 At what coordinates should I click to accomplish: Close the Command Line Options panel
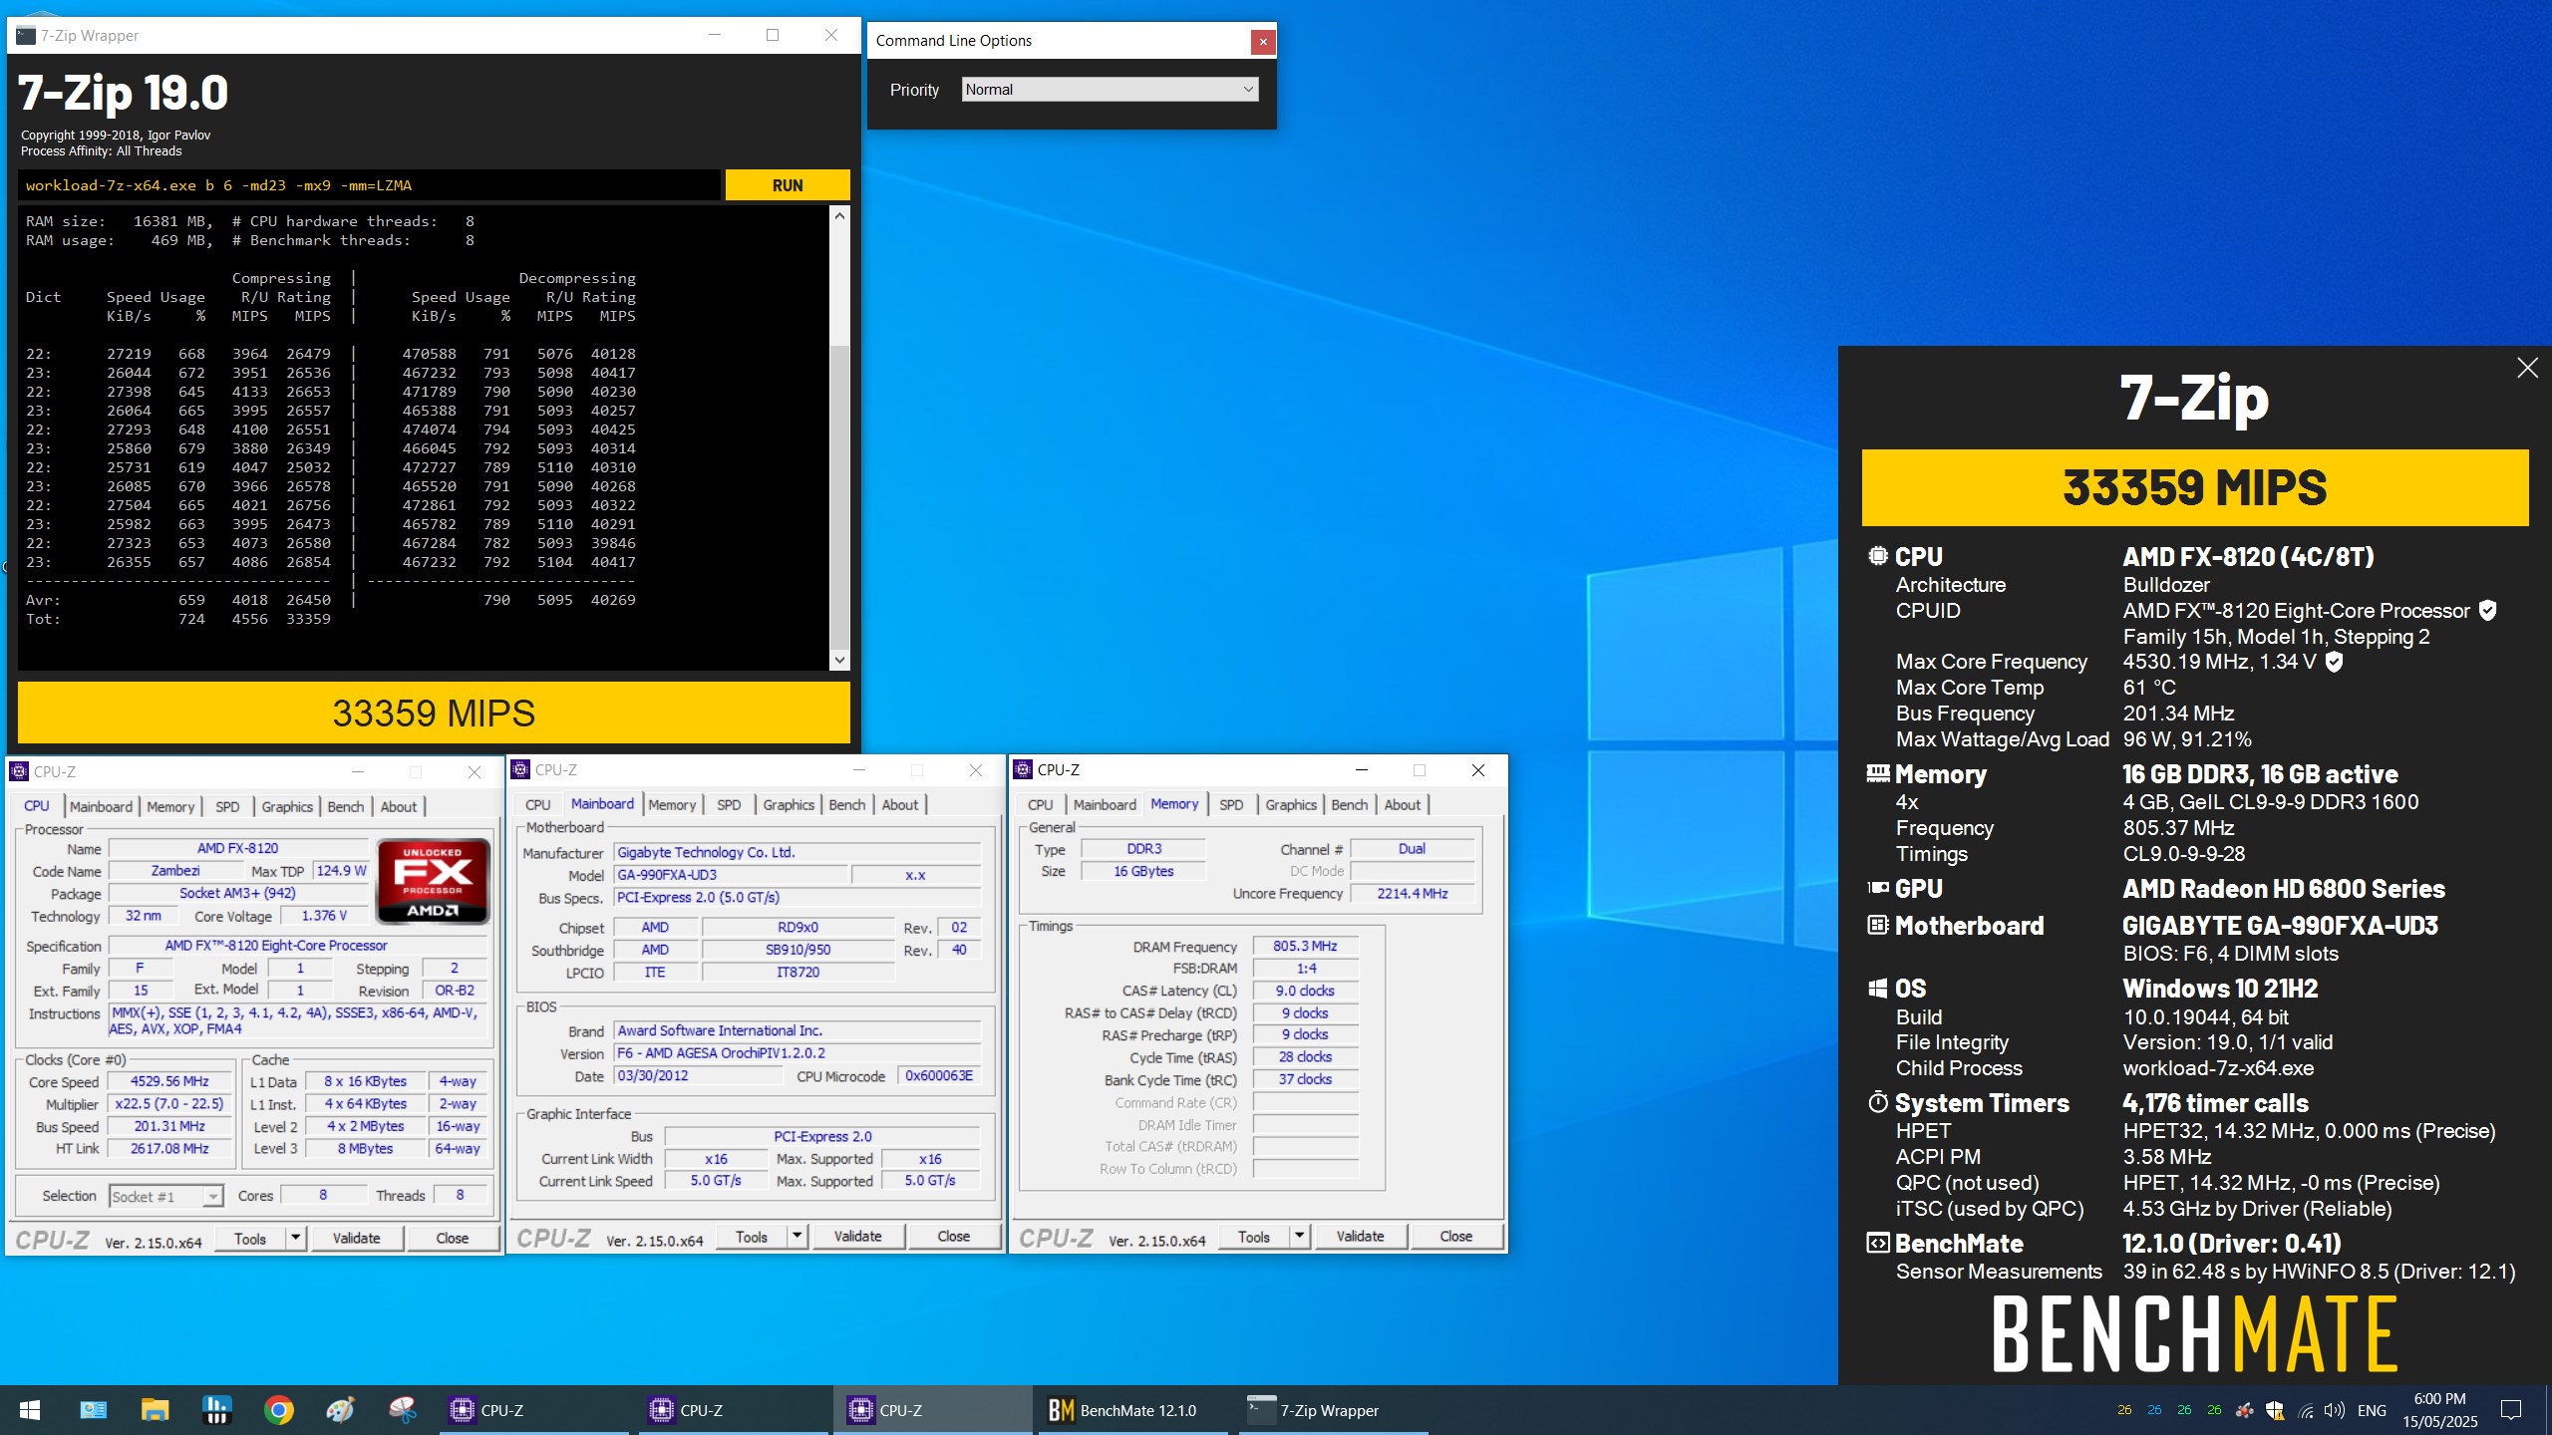click(x=1263, y=41)
